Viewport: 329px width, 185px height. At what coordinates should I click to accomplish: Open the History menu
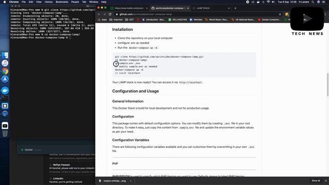[48, 2]
